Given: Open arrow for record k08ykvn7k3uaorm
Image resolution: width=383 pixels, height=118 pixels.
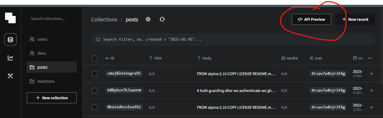Looking at the screenshot, I should coord(371,91).
